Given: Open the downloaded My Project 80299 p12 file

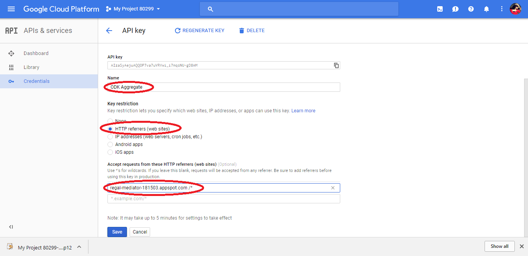Looking at the screenshot, I should [44, 247].
